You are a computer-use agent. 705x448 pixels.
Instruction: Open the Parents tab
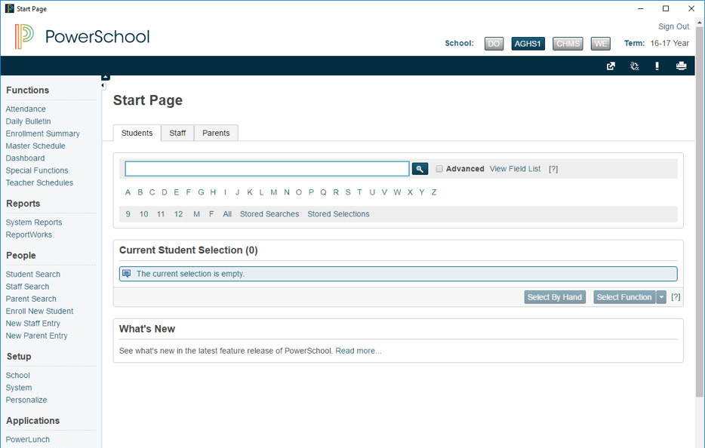pyautogui.click(x=216, y=133)
